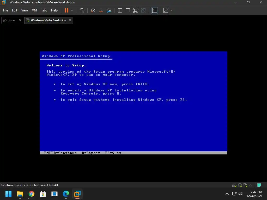Open the Tabs menu
This screenshot has height=200, width=267.
click(x=44, y=10)
